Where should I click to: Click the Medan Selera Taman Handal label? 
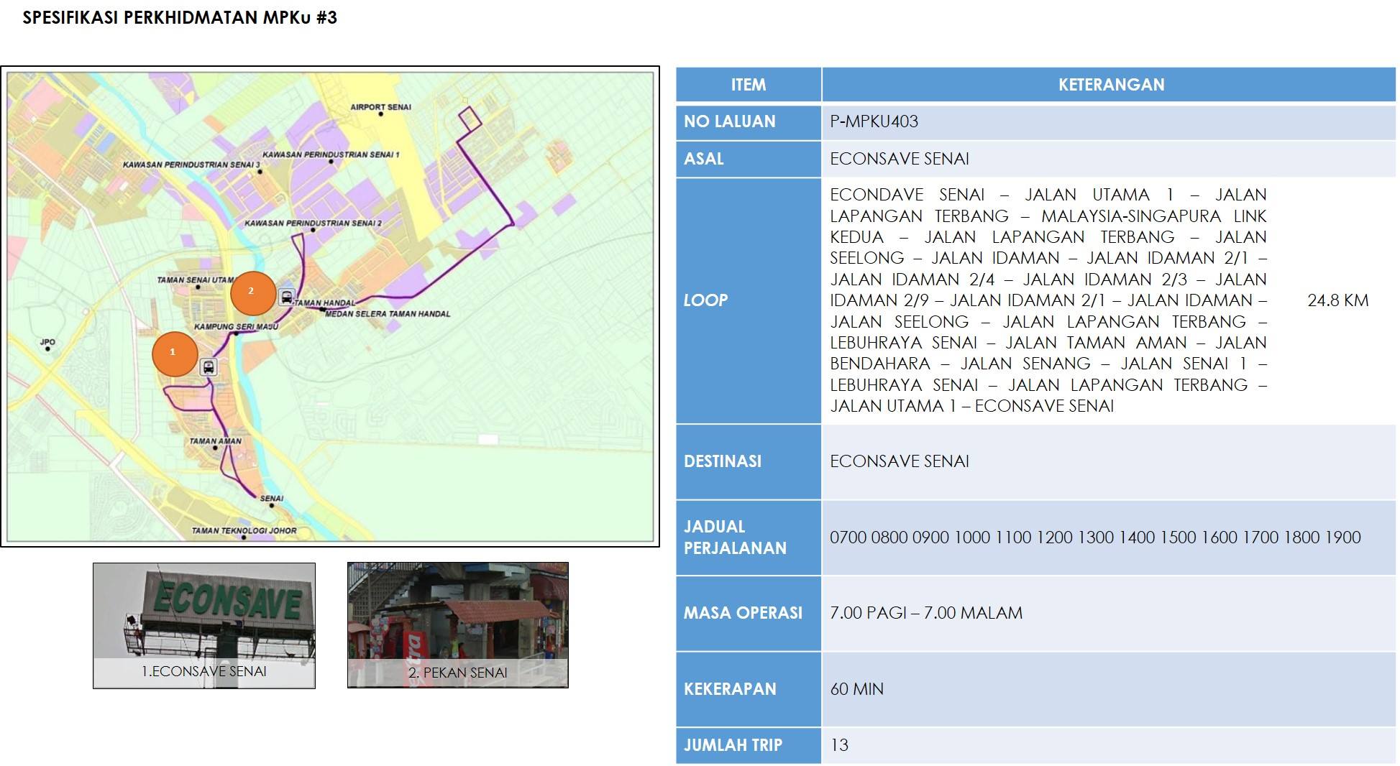388,314
